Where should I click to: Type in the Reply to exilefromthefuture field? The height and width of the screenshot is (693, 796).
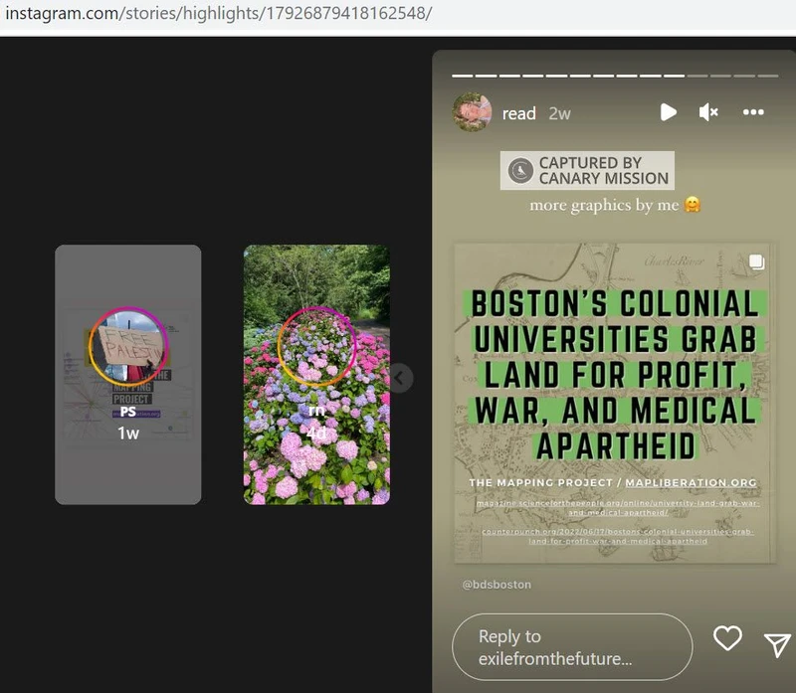(571, 646)
